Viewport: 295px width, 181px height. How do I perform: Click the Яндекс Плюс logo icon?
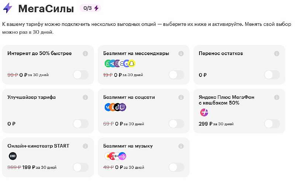tap(204, 112)
